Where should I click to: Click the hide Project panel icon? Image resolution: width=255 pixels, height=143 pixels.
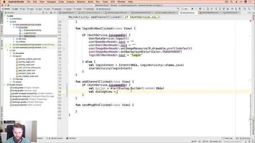tap(55, 12)
